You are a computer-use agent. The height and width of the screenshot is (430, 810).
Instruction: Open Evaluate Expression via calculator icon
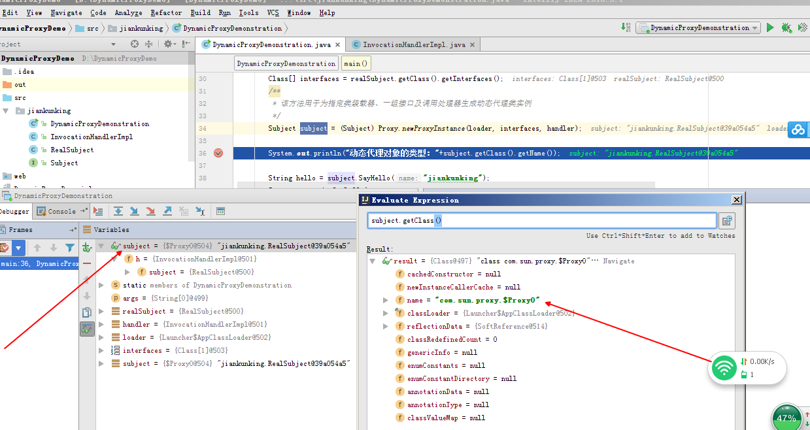[x=220, y=211]
